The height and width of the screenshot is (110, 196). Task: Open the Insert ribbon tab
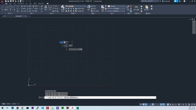pos(10,3)
